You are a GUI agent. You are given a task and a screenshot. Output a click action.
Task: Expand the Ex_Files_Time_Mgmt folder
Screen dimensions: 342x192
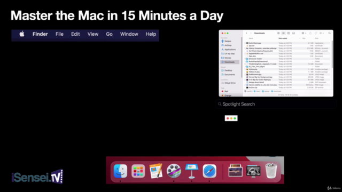[x=245, y=67]
